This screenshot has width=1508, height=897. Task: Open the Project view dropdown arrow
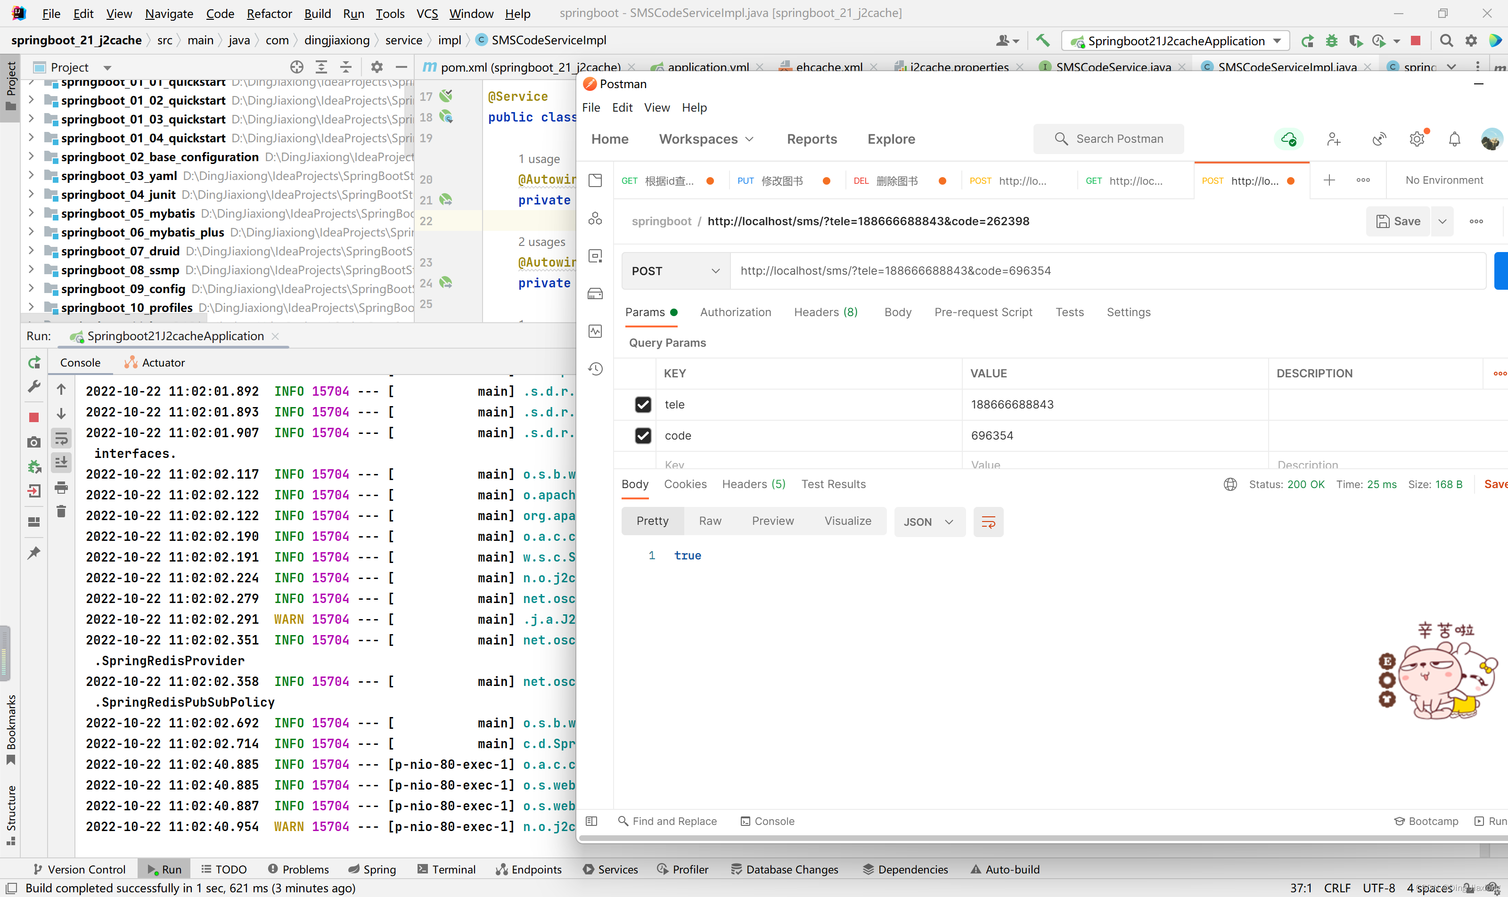pyautogui.click(x=107, y=68)
